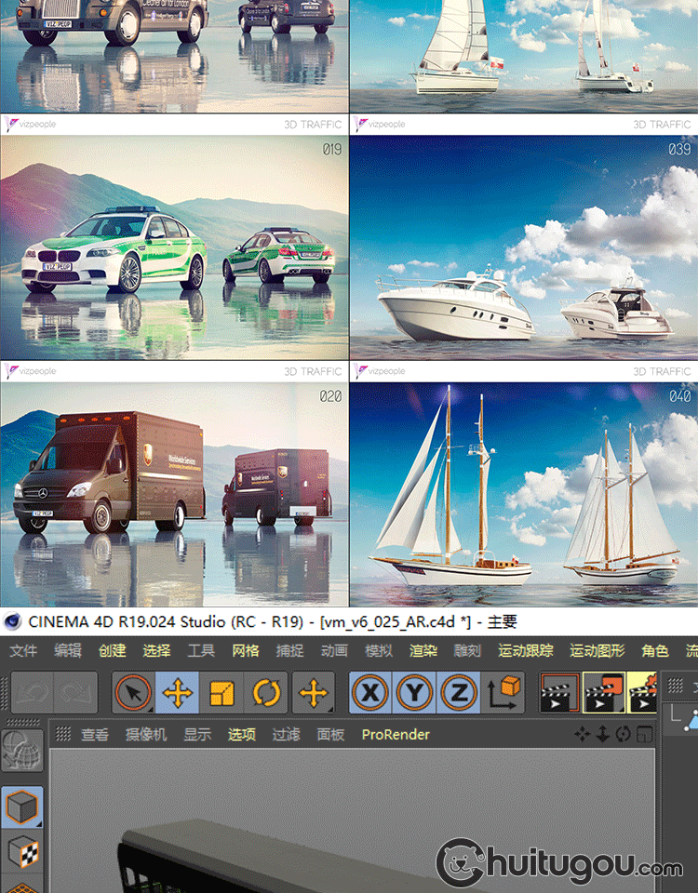Open the 运动图形 menu
Viewport: 698px width, 893px height.
(597, 650)
